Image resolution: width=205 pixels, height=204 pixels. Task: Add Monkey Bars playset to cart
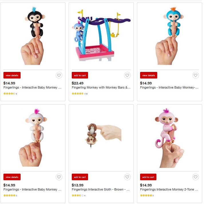80,75
